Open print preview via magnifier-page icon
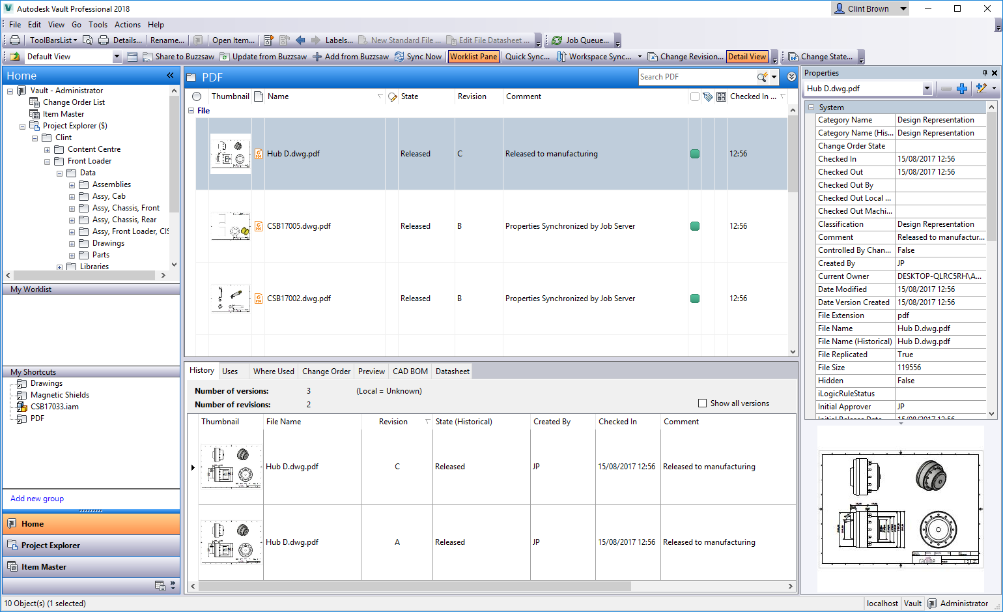Viewport: 1003px width, 612px height. [87, 40]
